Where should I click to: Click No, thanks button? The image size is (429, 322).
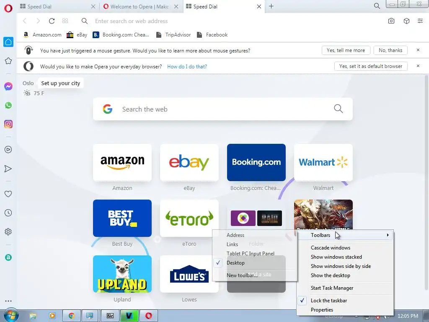(x=390, y=50)
